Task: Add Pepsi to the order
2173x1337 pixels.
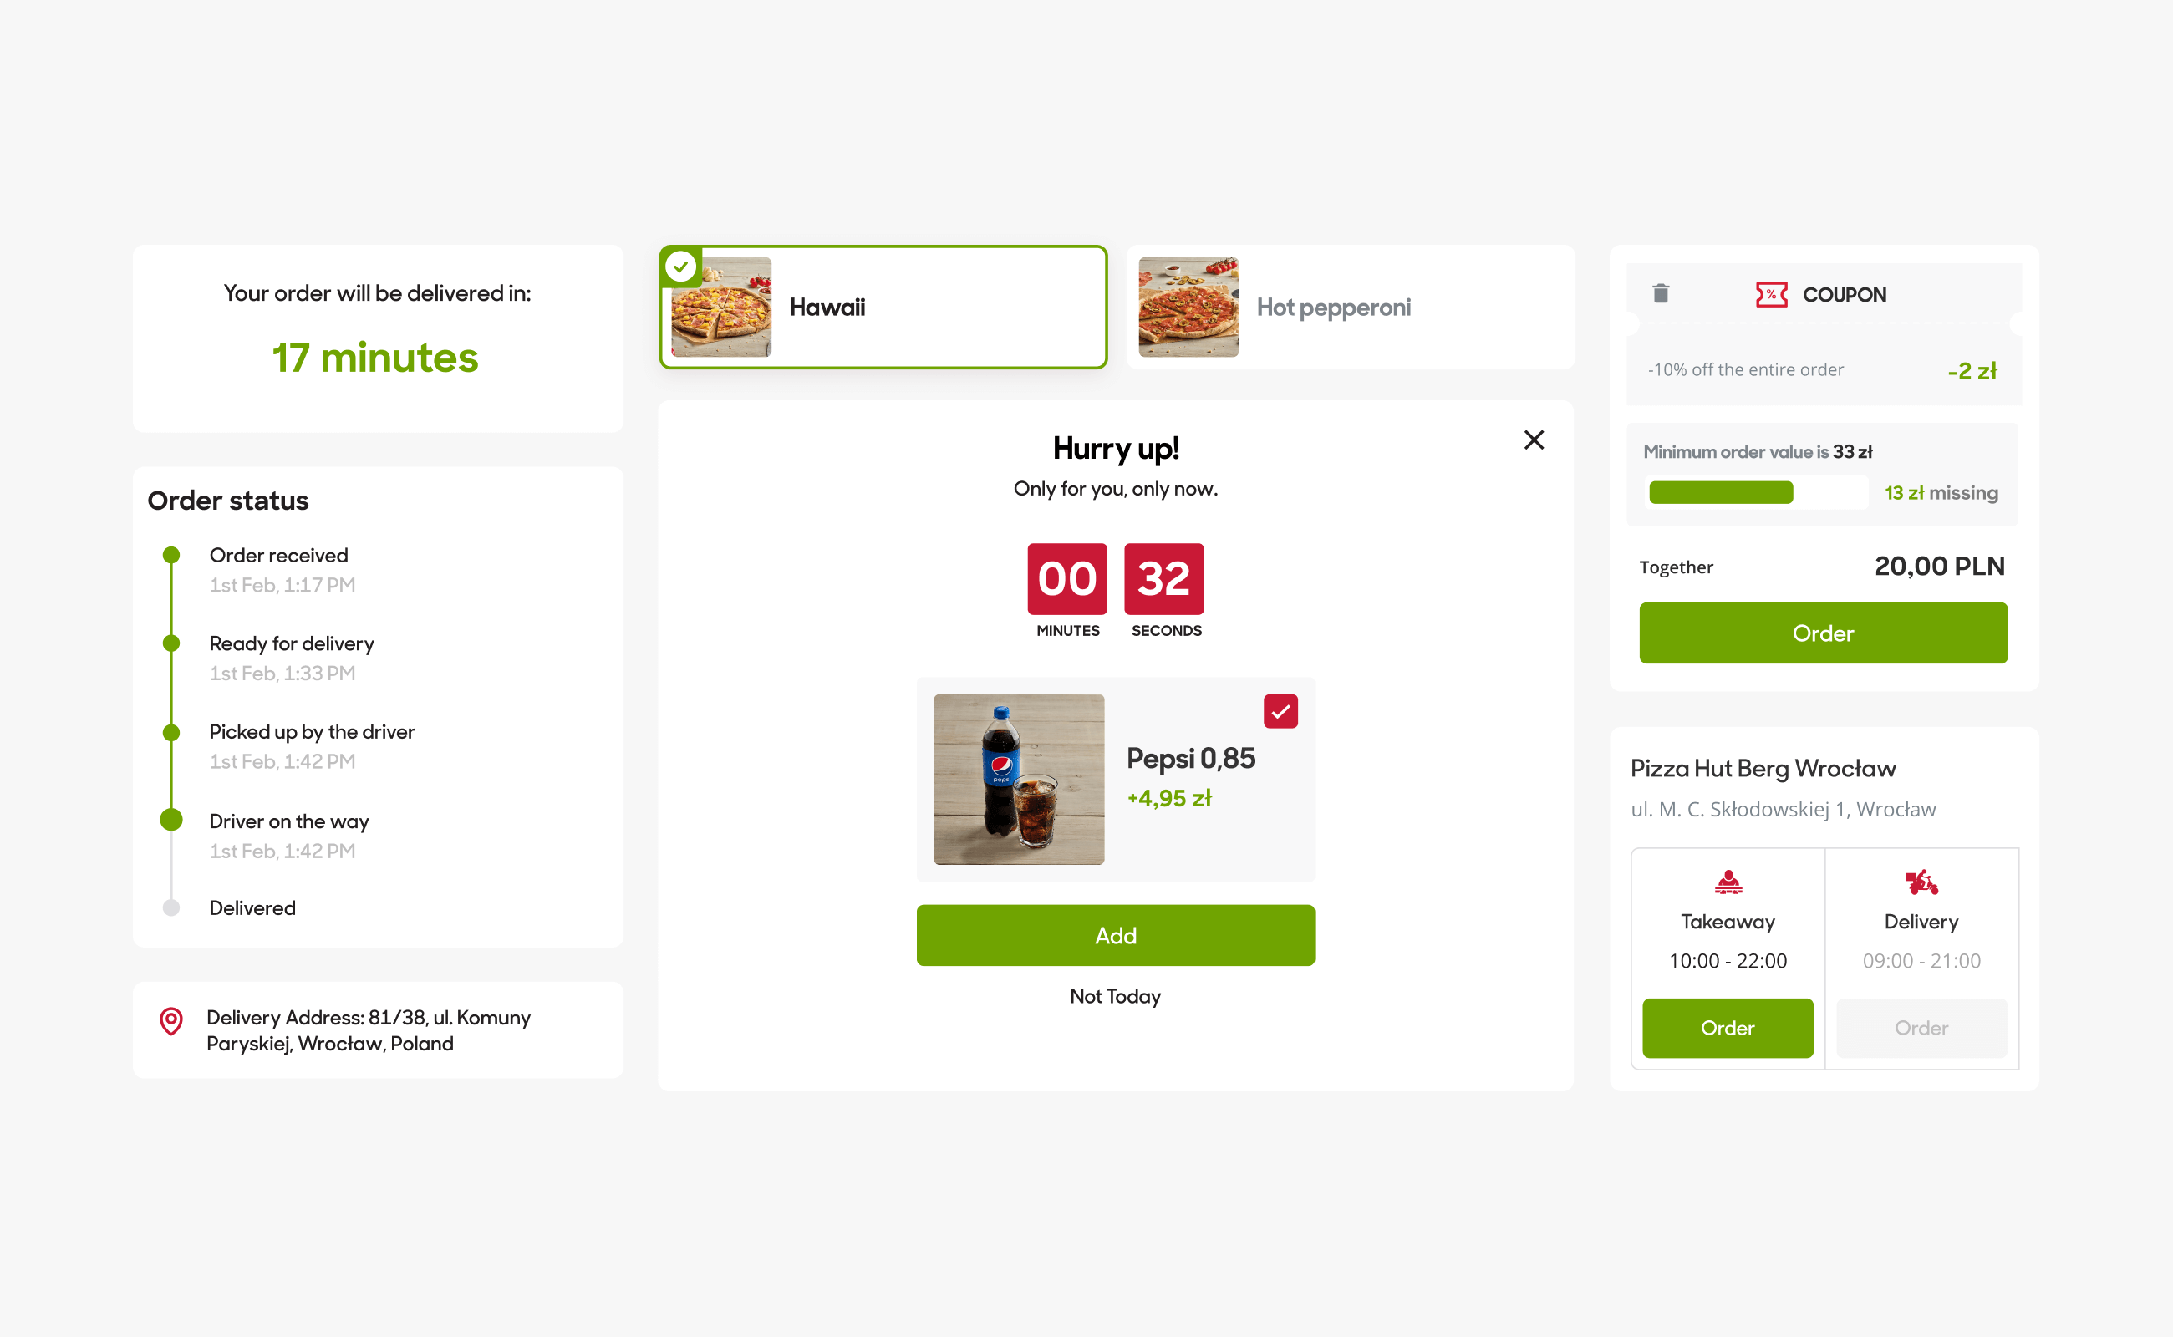Action: click(x=1115, y=936)
